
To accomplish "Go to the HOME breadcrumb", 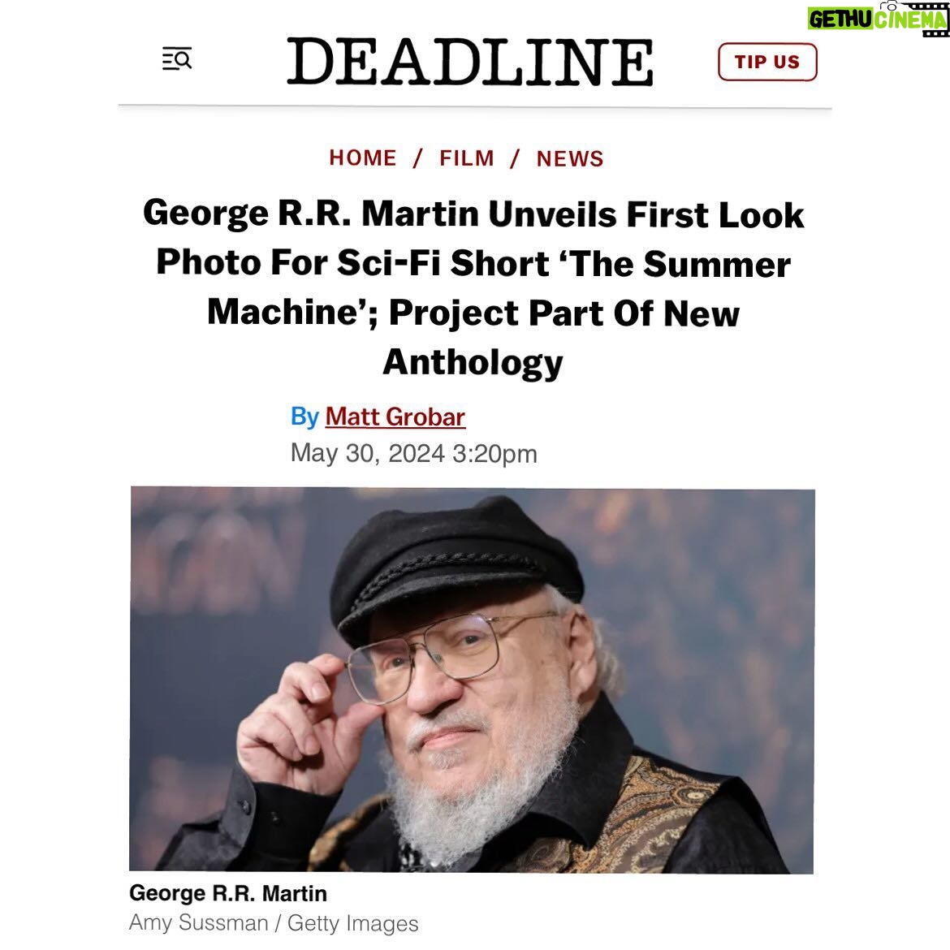I will (x=362, y=158).
